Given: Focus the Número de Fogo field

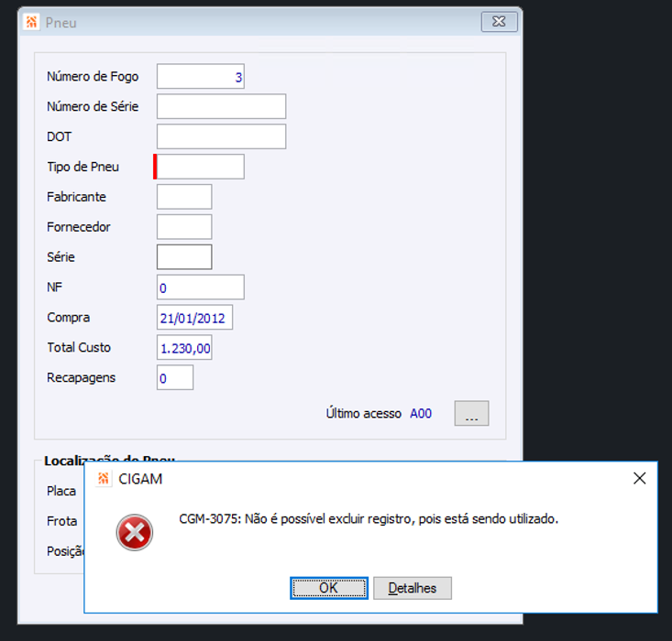Looking at the screenshot, I should point(201,77).
